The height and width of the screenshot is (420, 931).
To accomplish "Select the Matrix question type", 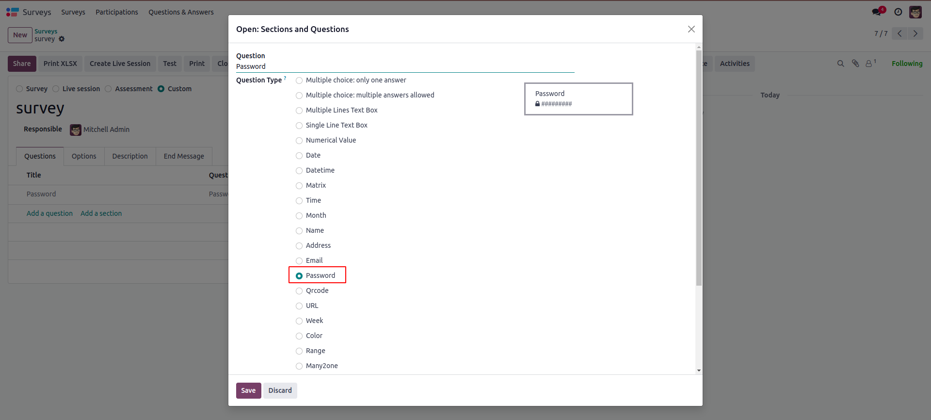I will (x=299, y=186).
